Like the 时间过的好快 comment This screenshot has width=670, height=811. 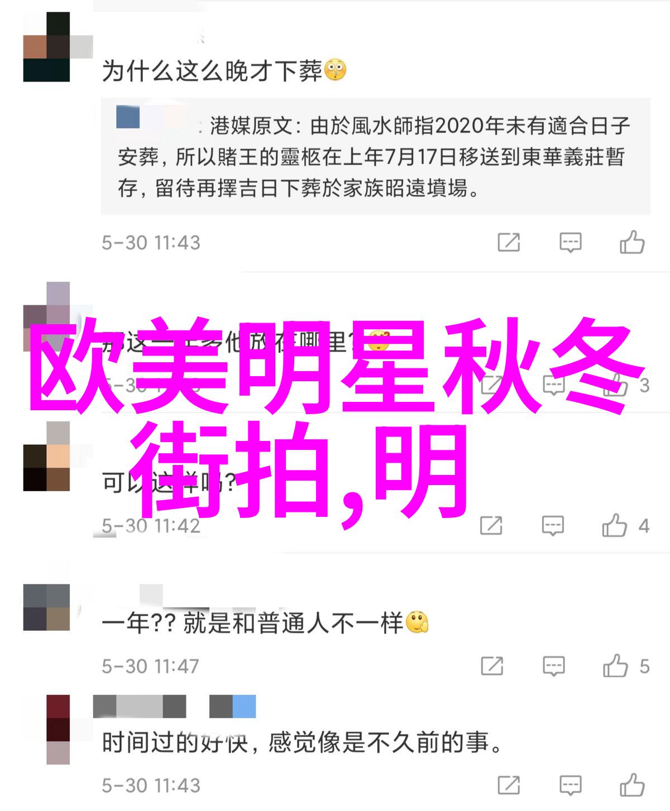(x=631, y=784)
